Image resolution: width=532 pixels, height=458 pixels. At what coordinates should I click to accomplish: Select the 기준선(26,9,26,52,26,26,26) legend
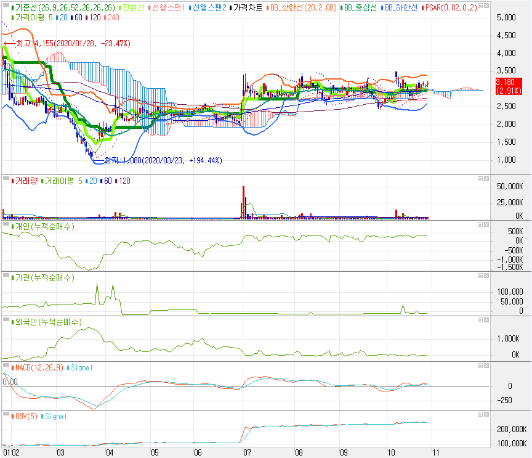(x=65, y=8)
